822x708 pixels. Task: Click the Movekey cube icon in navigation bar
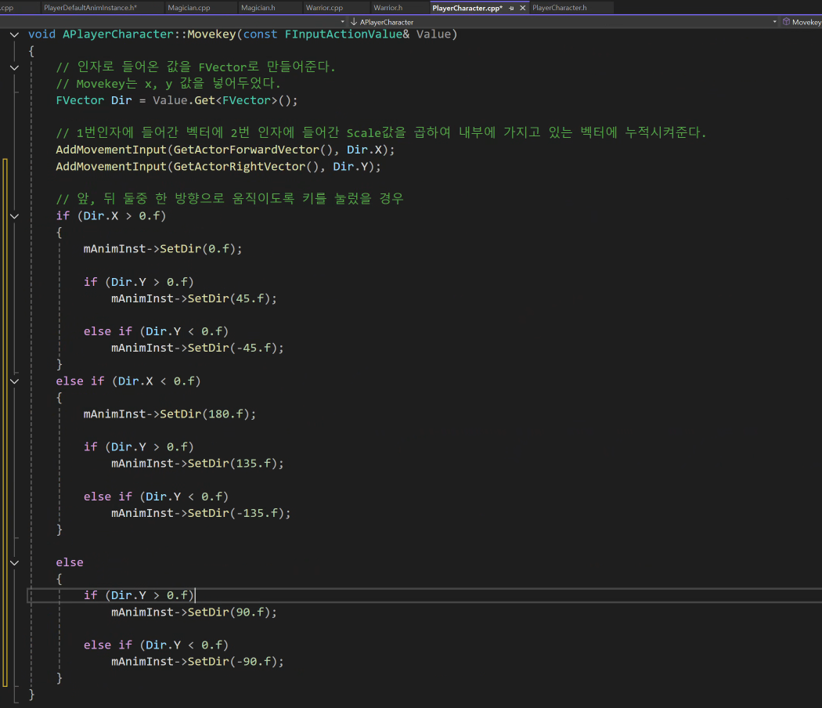pyautogui.click(x=786, y=21)
